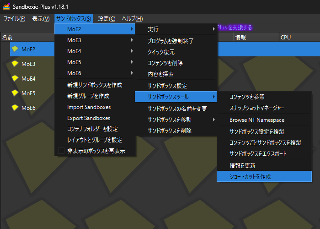This screenshot has height=229, width=320.
Task: Click the CPU column header
Action: click(299, 38)
